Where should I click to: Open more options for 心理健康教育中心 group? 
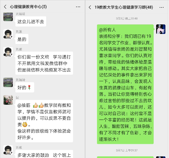point(78,7)
